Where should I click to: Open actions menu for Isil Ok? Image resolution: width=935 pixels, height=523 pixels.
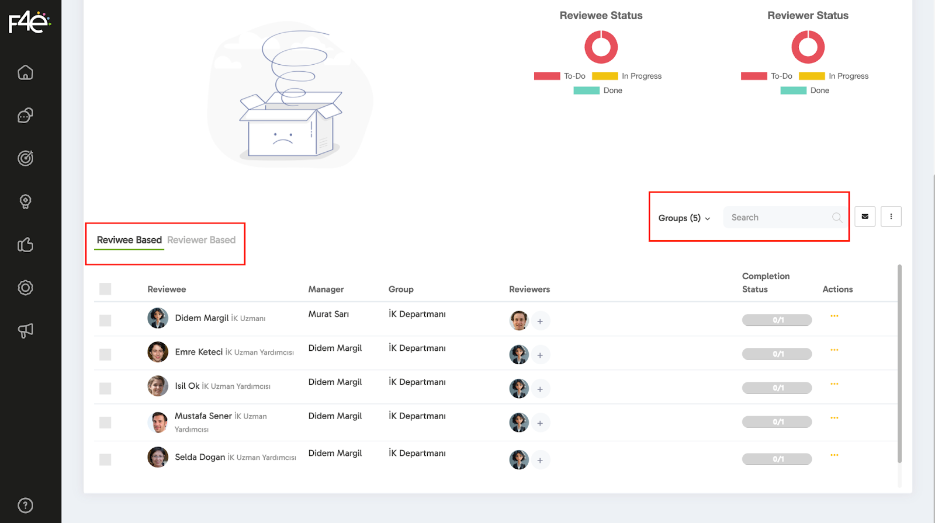point(834,384)
